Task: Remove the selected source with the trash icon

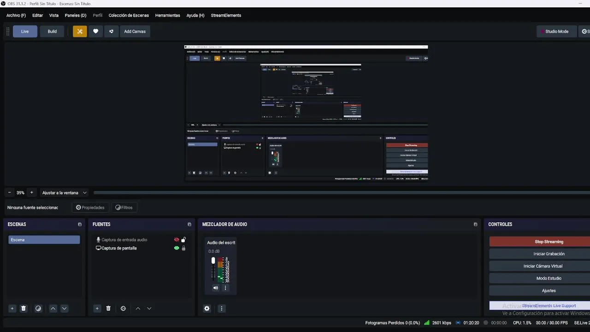Action: pyautogui.click(x=108, y=308)
